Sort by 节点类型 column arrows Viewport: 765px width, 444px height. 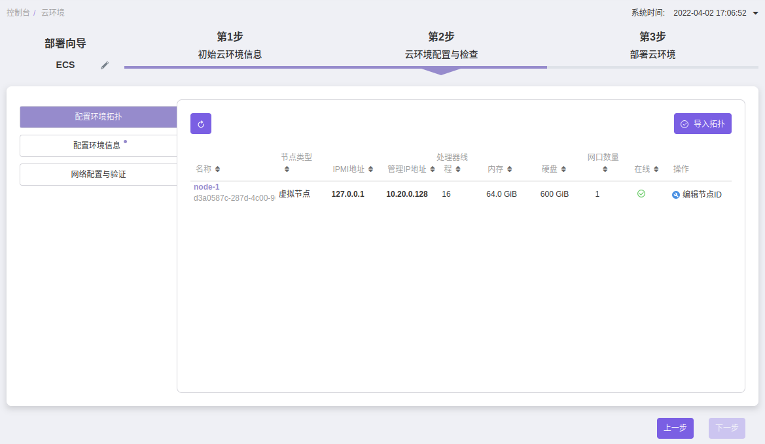point(287,169)
